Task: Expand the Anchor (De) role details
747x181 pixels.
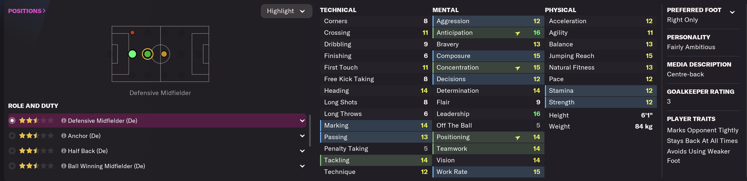Action: [302, 136]
